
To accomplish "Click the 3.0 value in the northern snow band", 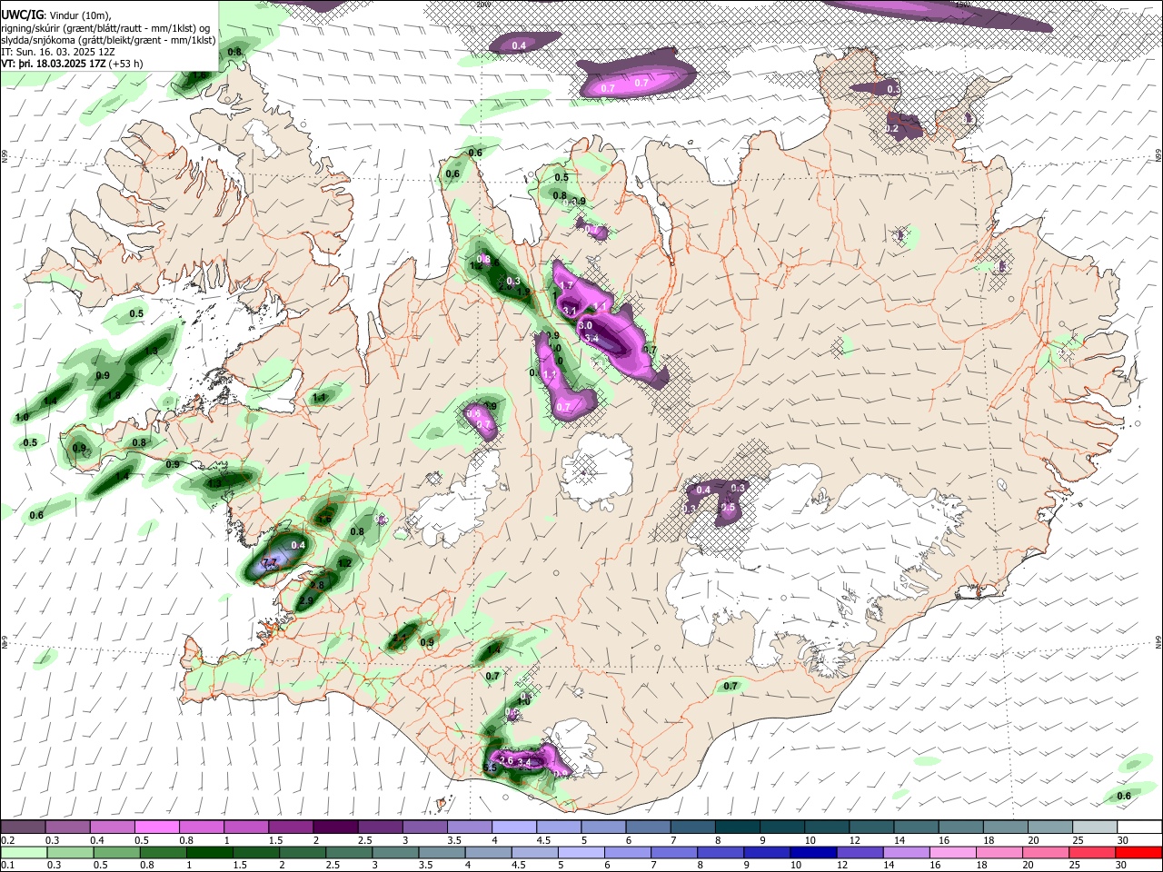I will pos(585,325).
